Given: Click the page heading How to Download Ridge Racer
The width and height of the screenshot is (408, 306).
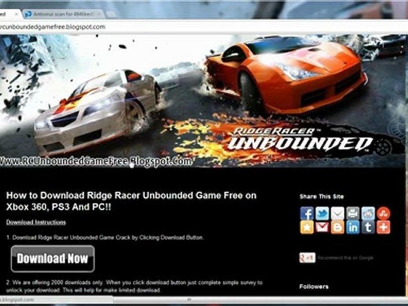Looking at the screenshot, I should (131, 201).
